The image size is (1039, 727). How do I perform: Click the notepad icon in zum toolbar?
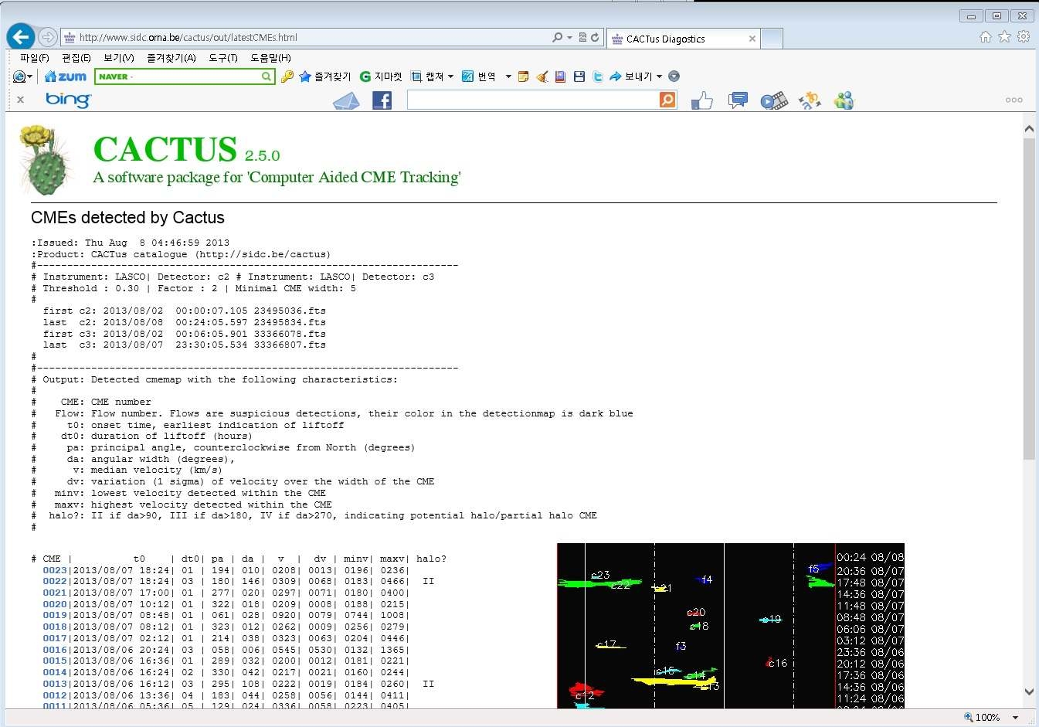524,76
